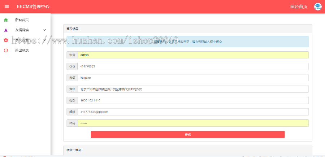The height and width of the screenshot is (157, 325).
Task: Click the red gear settings icon
Action: click(x=6, y=40)
